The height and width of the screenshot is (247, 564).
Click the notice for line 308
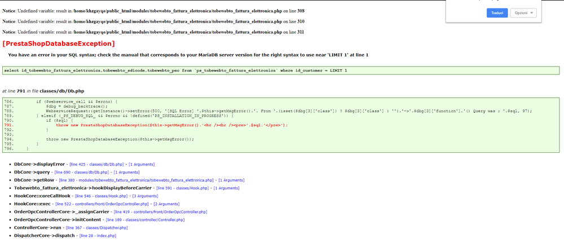153,11
